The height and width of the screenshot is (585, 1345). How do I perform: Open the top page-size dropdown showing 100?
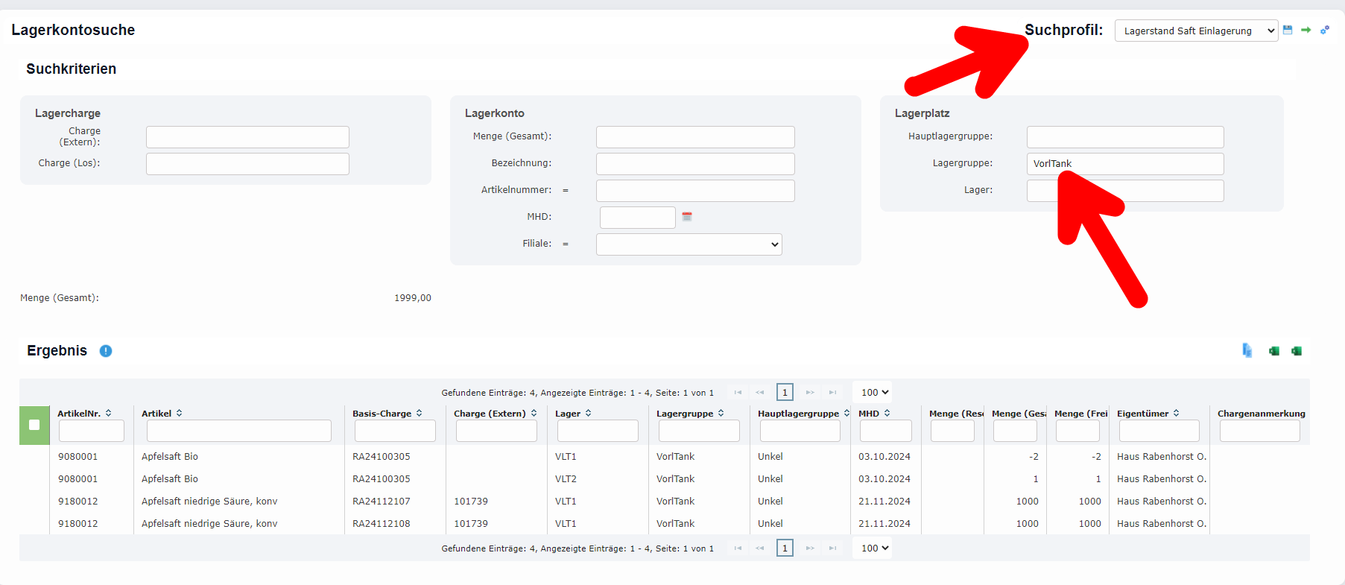875,392
